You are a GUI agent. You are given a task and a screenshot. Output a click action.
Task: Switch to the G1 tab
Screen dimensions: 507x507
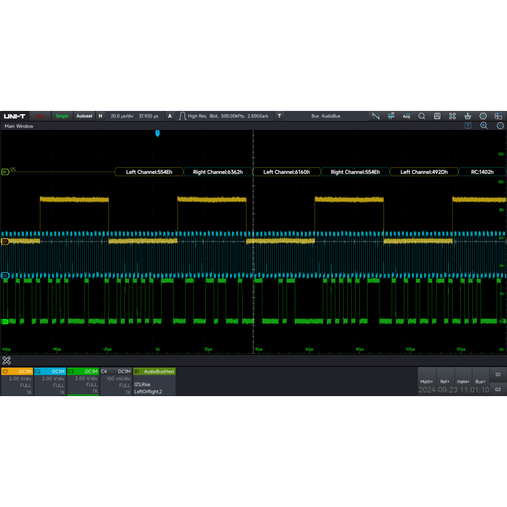coord(498,375)
